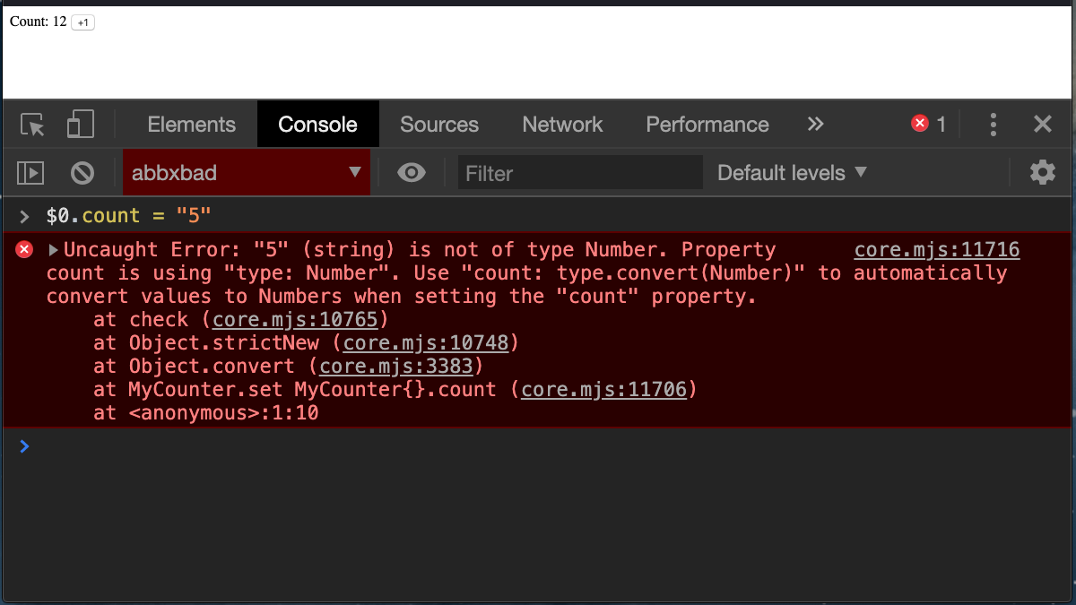Open the core.mjs:3383 link
This screenshot has height=605, width=1076.
tap(397, 367)
